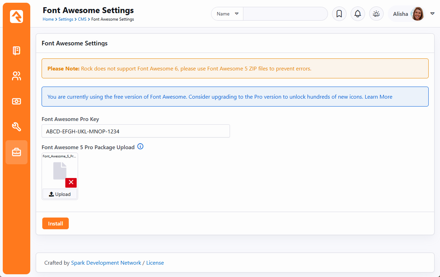
Task: Open the Name search type dropdown
Action: tap(227, 14)
